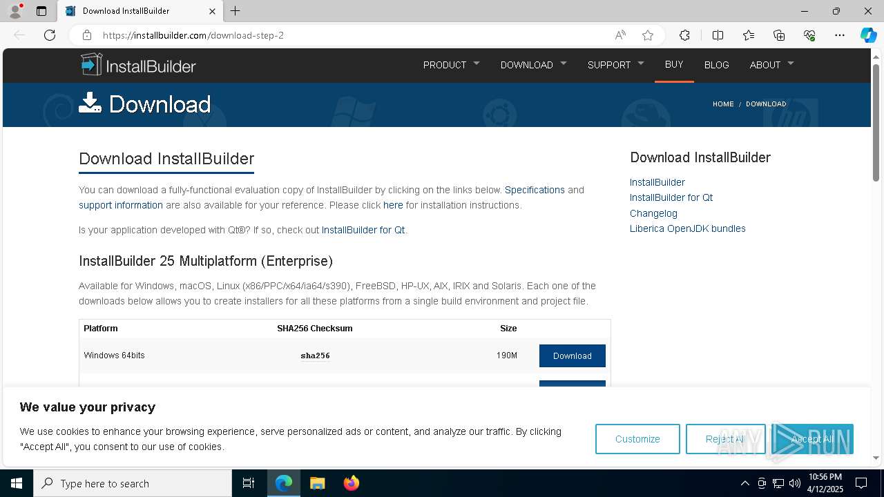Viewport: 884px width, 497px height.
Task: Click the InstallBuilder logo in header
Action: tap(138, 65)
